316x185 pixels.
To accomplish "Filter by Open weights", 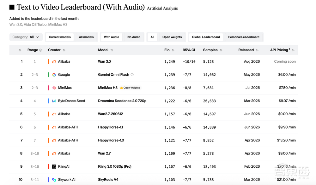I will tap(172, 37).
